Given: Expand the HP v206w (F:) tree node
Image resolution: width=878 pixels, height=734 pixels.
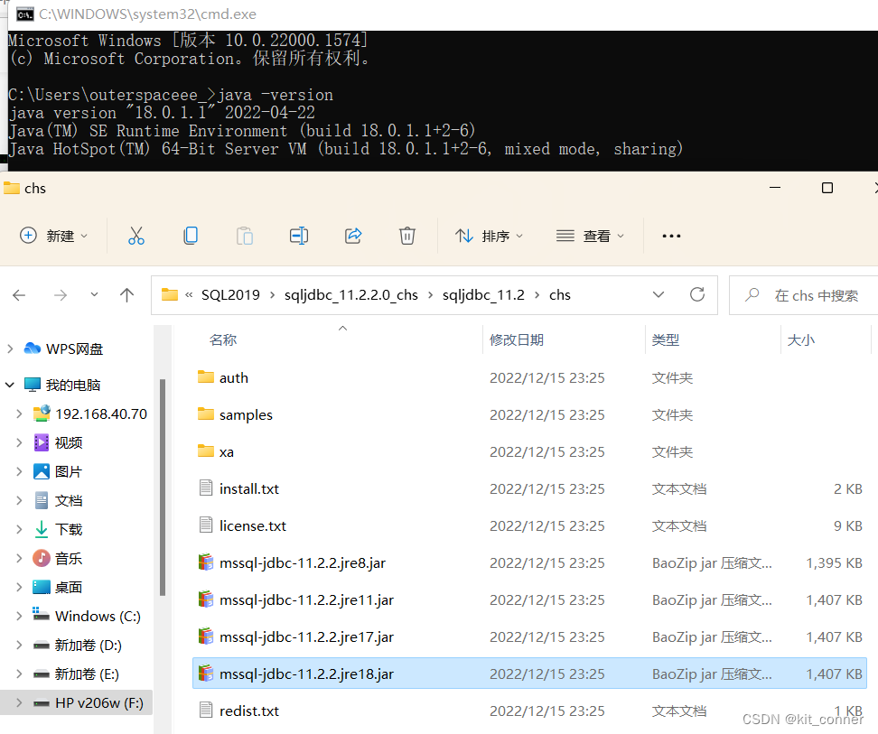Looking at the screenshot, I should 20,702.
